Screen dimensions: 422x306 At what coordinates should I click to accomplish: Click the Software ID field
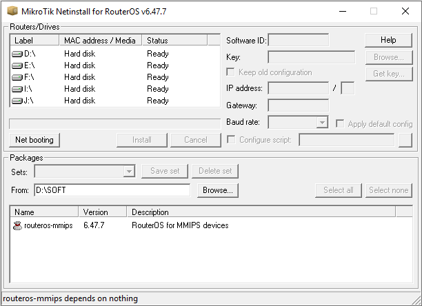(298, 41)
